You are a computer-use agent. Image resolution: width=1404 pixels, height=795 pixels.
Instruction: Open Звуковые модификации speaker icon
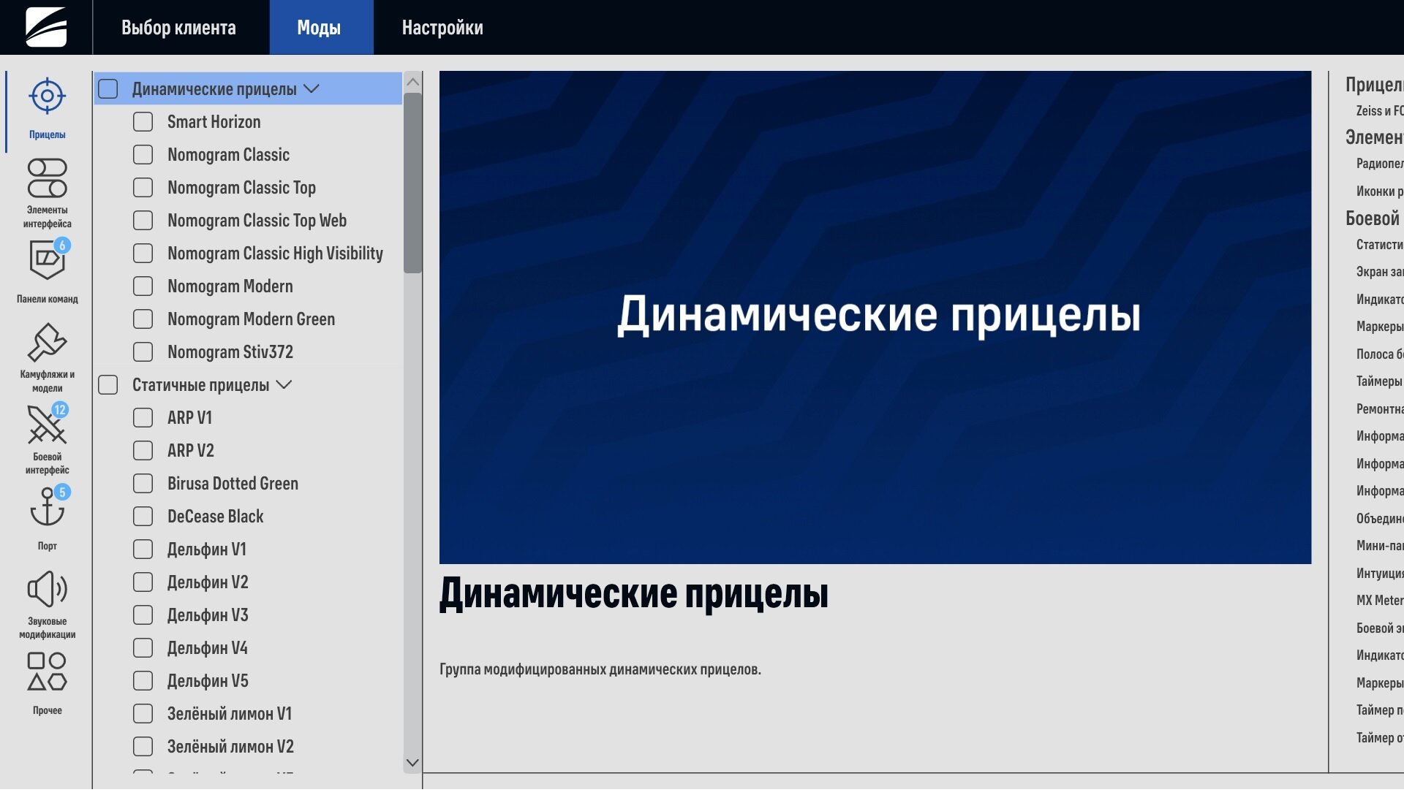click(x=47, y=590)
